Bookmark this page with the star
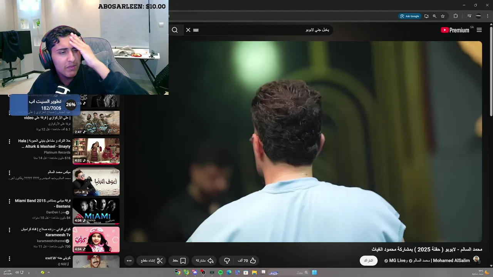493x277 pixels. 443,16
